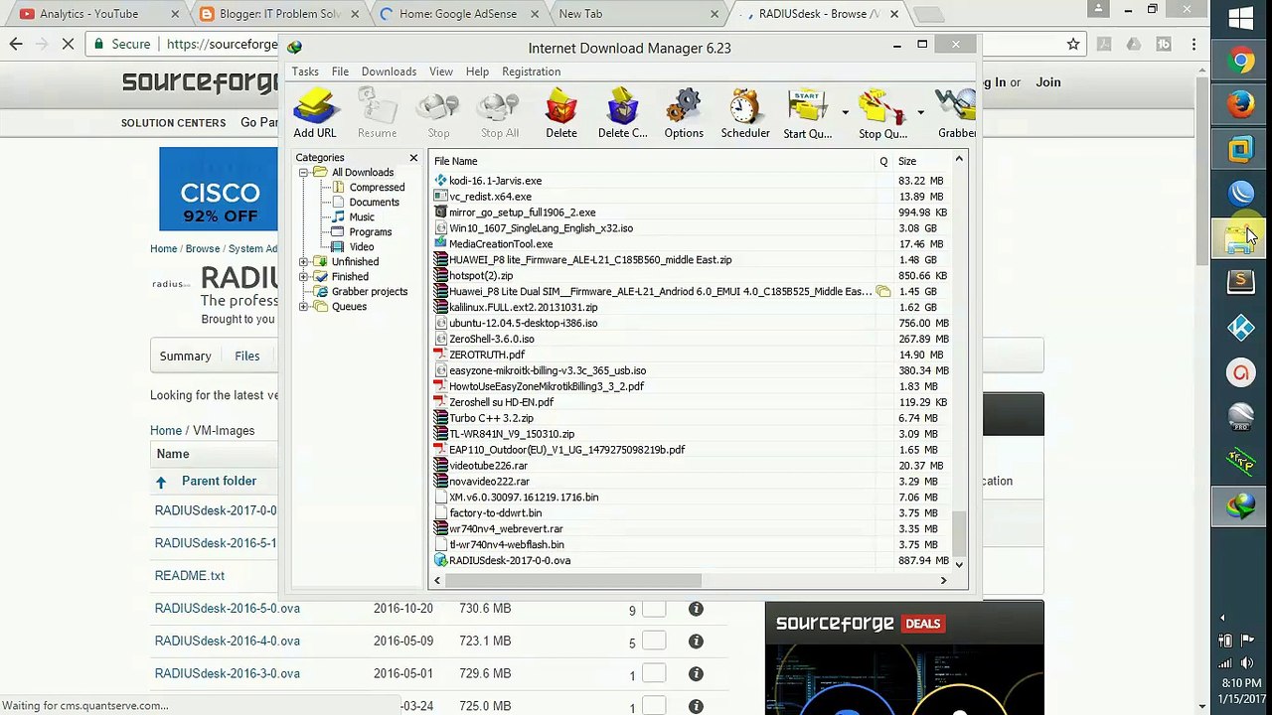Click the IDM icon on the Windows taskbar
Viewport: 1272px width, 715px height.
pos(1240,506)
